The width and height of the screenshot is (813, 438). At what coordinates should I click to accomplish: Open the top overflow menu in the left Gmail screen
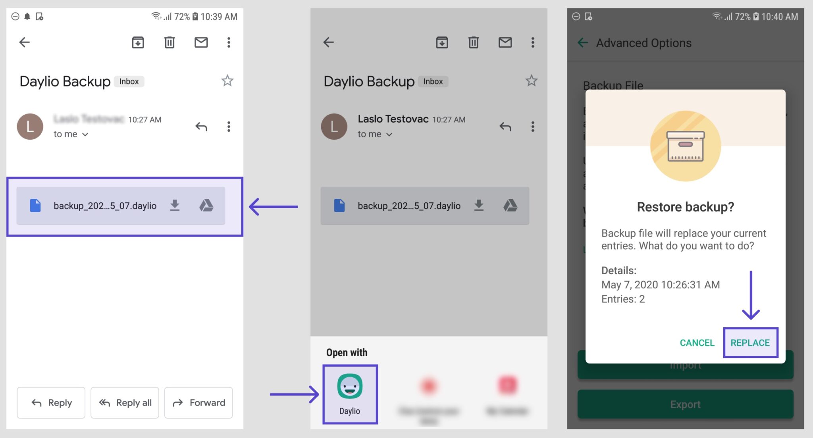pyautogui.click(x=229, y=42)
